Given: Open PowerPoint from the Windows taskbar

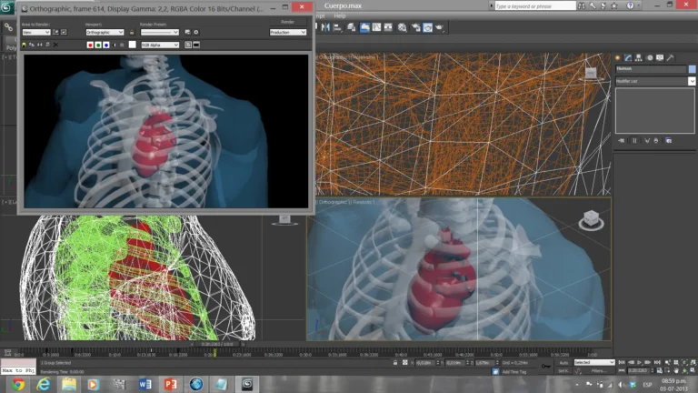Looking at the screenshot, I should coord(169,383).
